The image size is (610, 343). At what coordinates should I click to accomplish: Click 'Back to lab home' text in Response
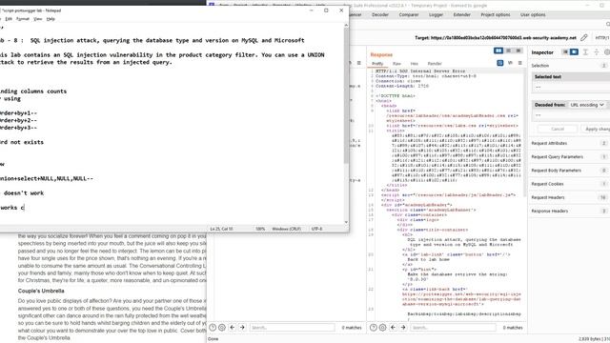click(x=428, y=259)
